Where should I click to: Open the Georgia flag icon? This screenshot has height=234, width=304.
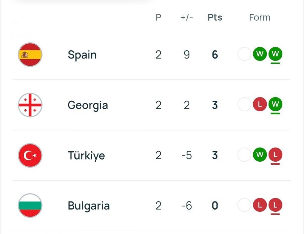coord(30,105)
